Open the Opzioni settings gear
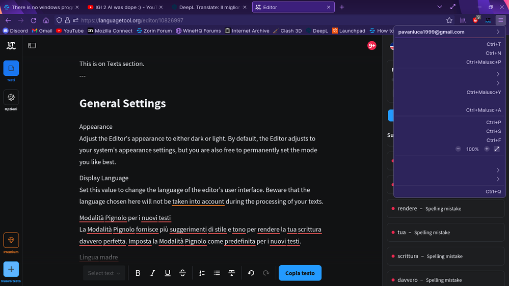 coord(11,97)
